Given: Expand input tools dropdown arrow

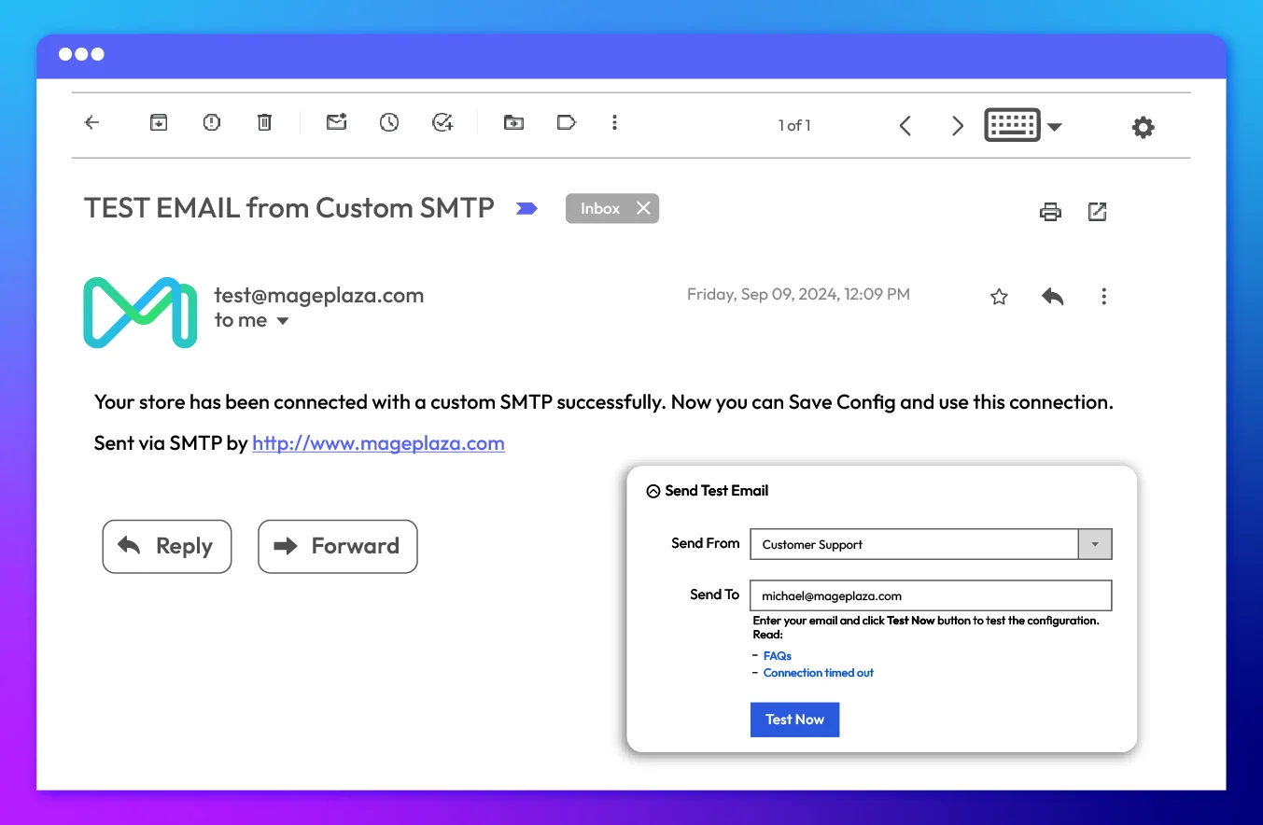Looking at the screenshot, I should [1055, 127].
